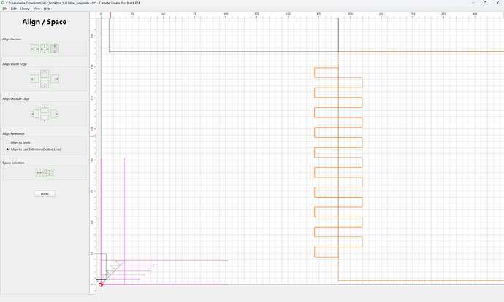This screenshot has width=504, height=302.
Task: Select the topmost orange box-joint rectangle
Action: [x=327, y=72]
